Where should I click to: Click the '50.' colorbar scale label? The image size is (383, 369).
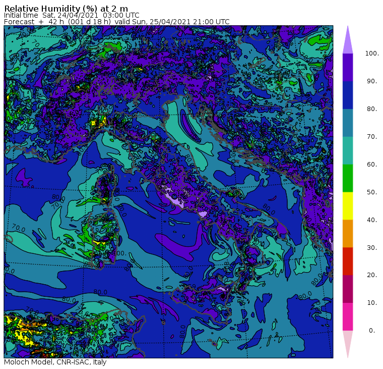(x=372, y=192)
